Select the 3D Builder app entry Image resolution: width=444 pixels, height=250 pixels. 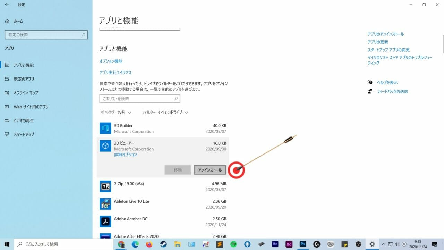click(x=163, y=128)
